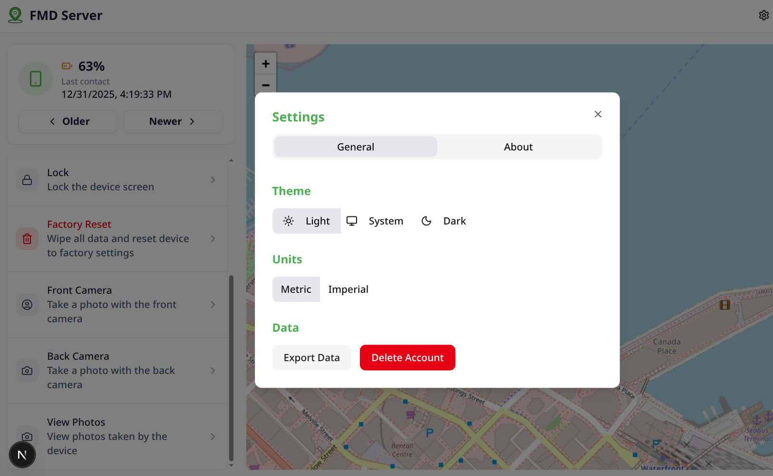Expand the Lock device screen option

coord(213,180)
